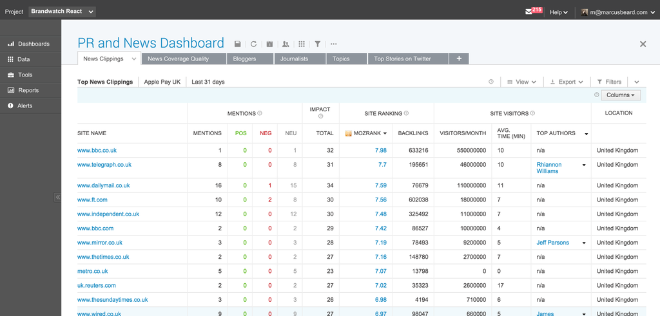
Task: Click the chevron right of Filters
Action: tap(636, 82)
